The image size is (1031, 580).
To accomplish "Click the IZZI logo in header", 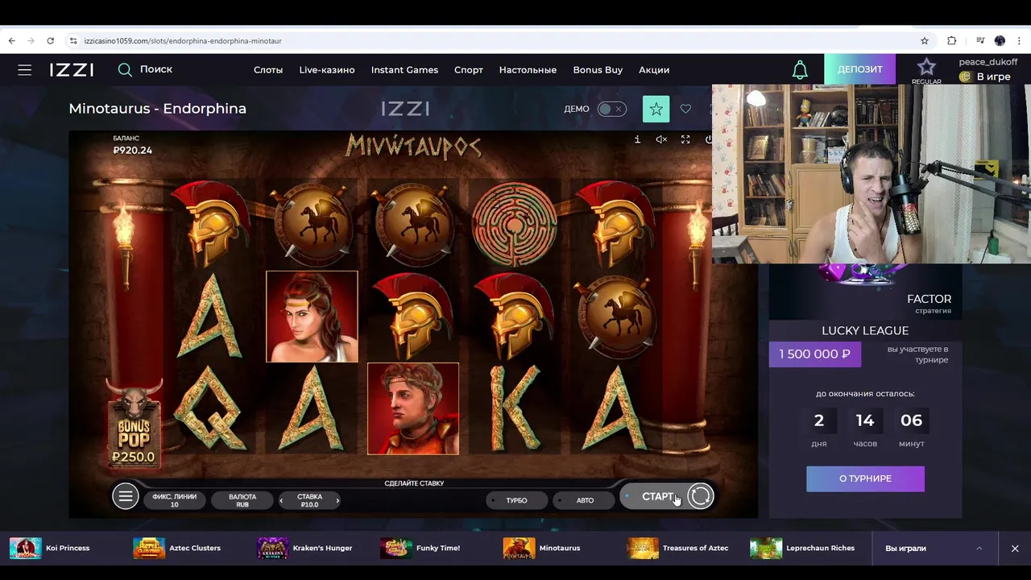I will click(x=72, y=70).
